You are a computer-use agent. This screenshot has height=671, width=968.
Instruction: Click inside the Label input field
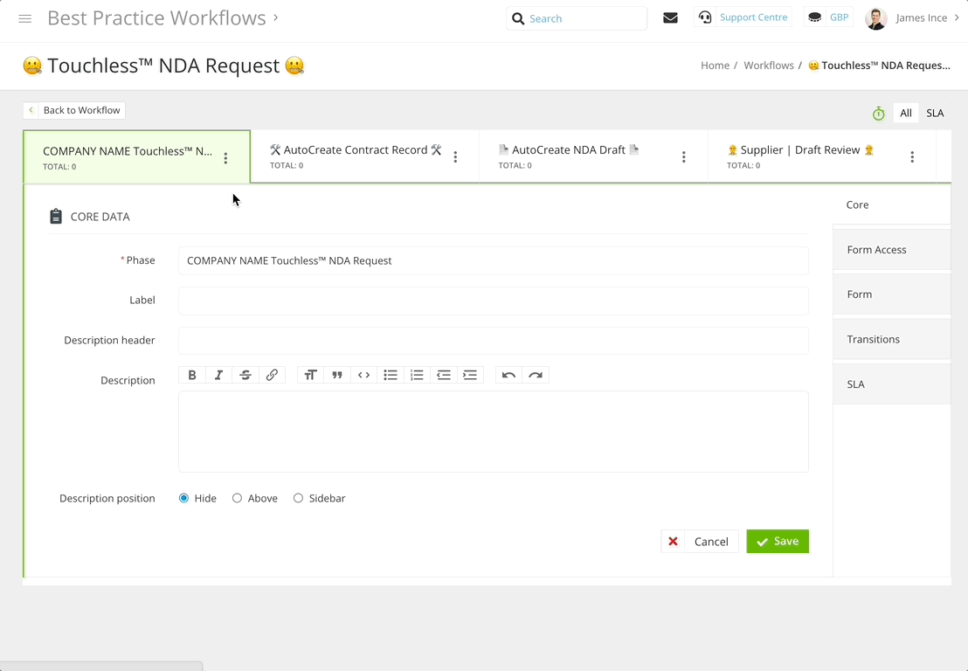coord(493,300)
